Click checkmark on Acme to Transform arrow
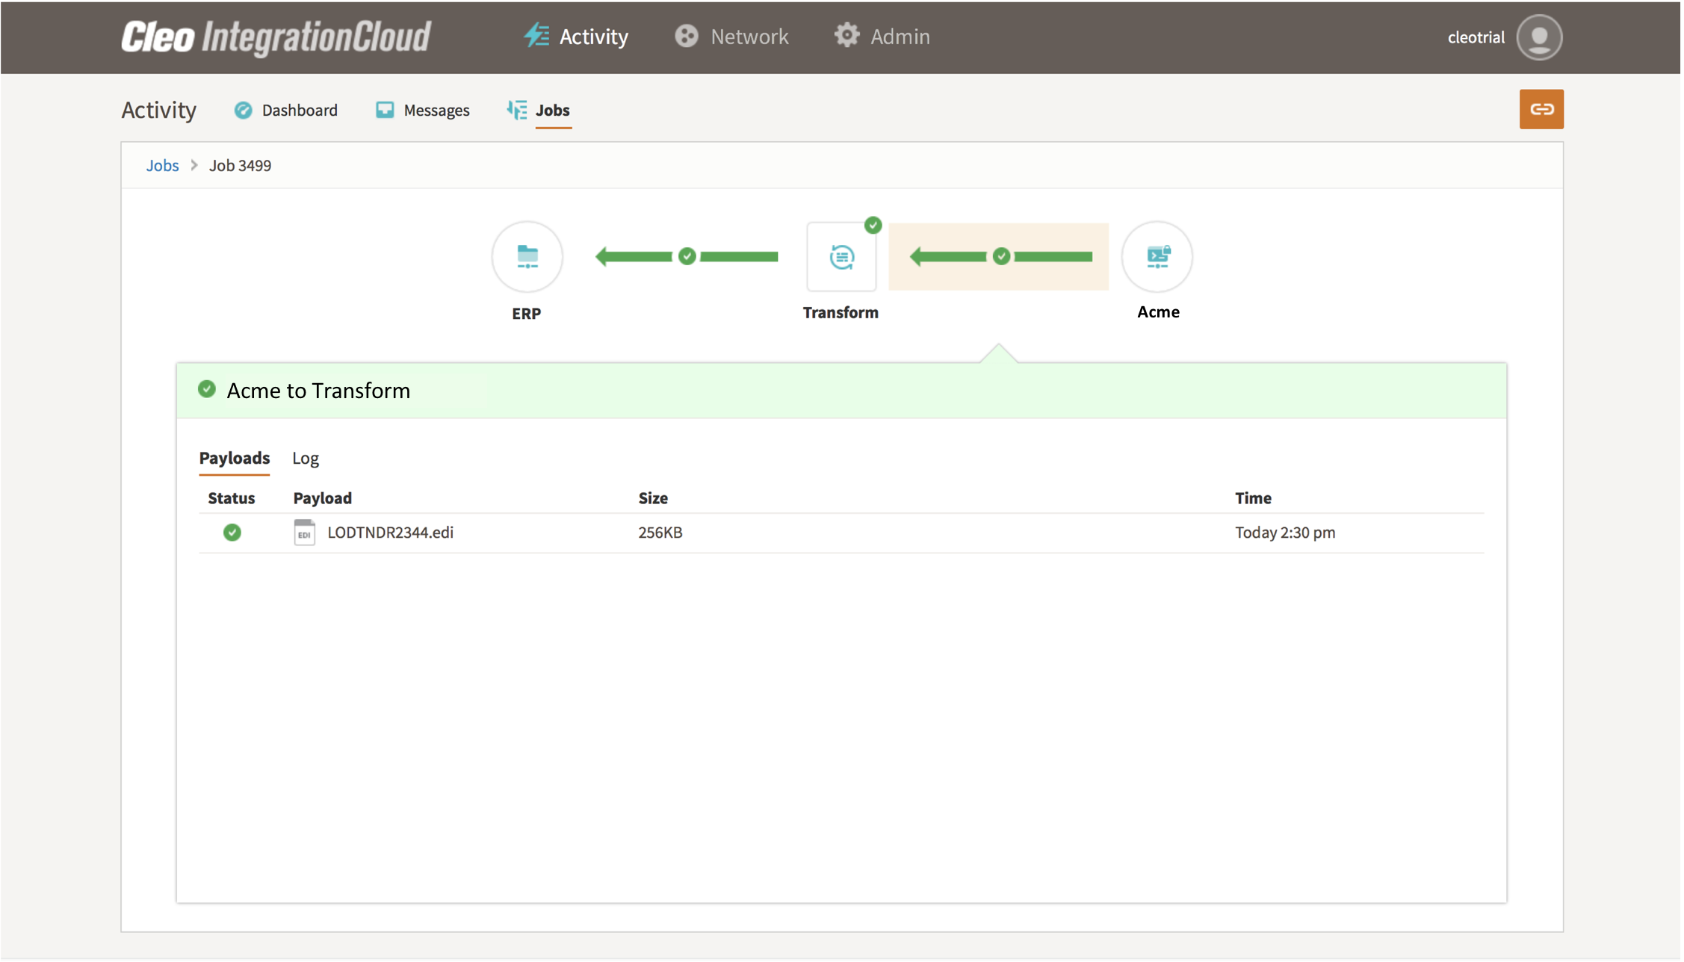 [1001, 256]
